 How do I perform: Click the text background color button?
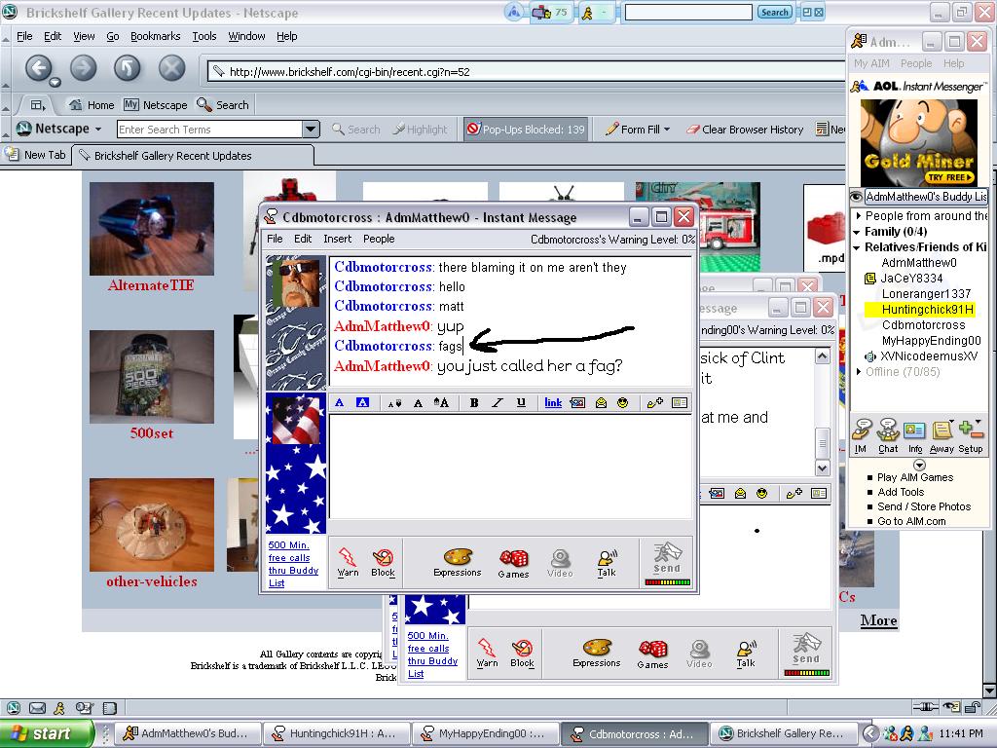click(x=362, y=402)
